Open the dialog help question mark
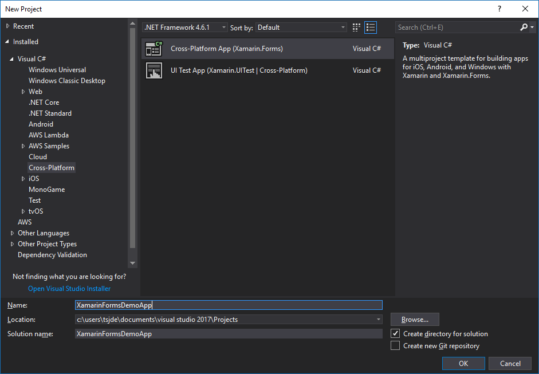The height and width of the screenshot is (374, 539). [500, 9]
